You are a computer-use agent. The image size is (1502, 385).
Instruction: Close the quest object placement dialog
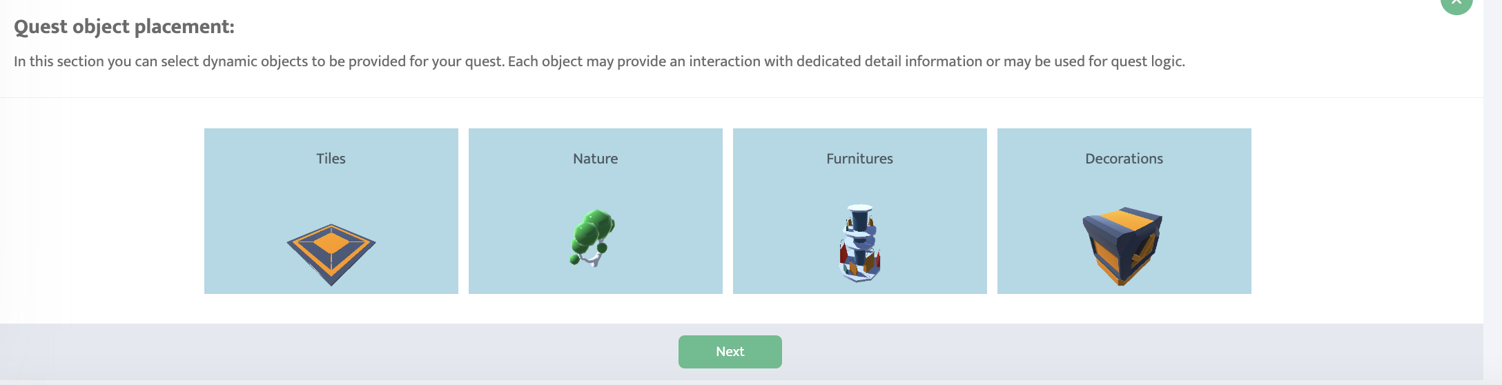1456,3
